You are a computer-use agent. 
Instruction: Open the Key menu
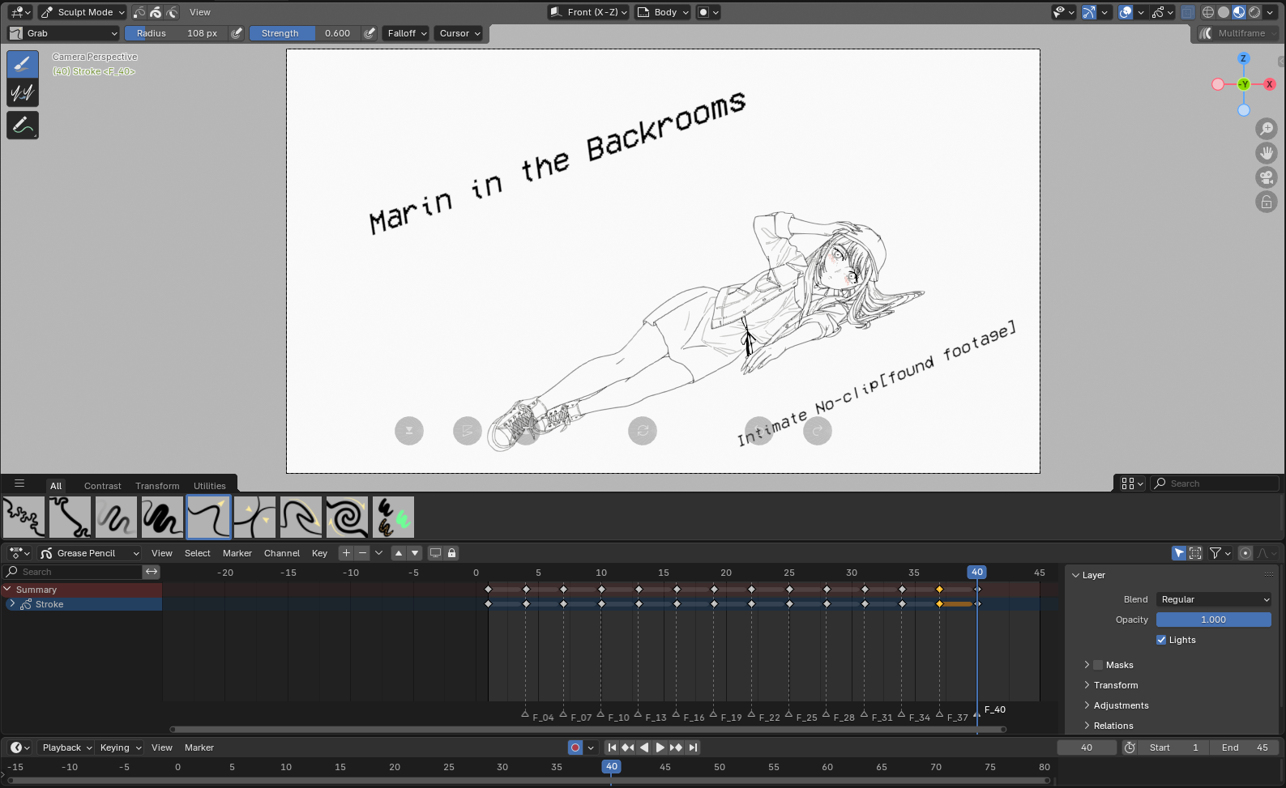click(320, 553)
